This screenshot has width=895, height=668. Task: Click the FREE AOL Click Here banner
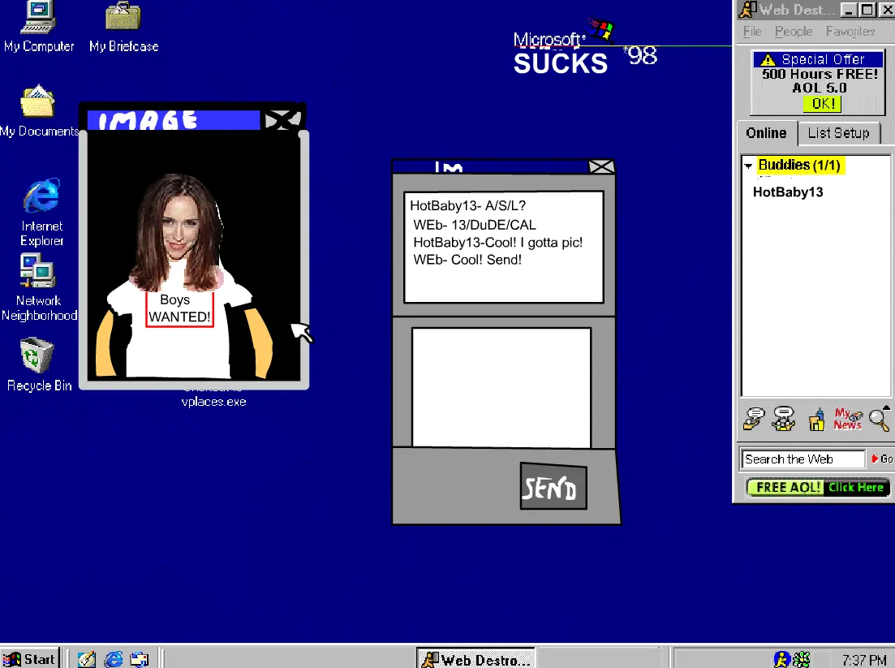(x=818, y=487)
